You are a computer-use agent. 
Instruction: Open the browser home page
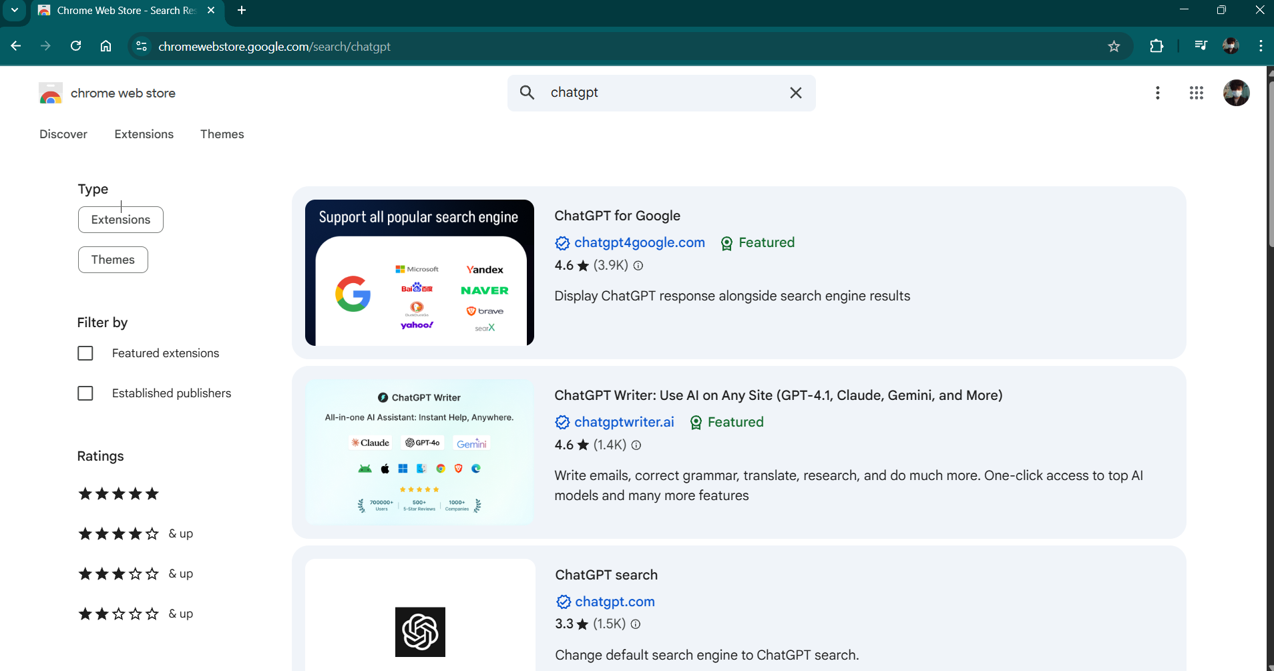tap(105, 46)
